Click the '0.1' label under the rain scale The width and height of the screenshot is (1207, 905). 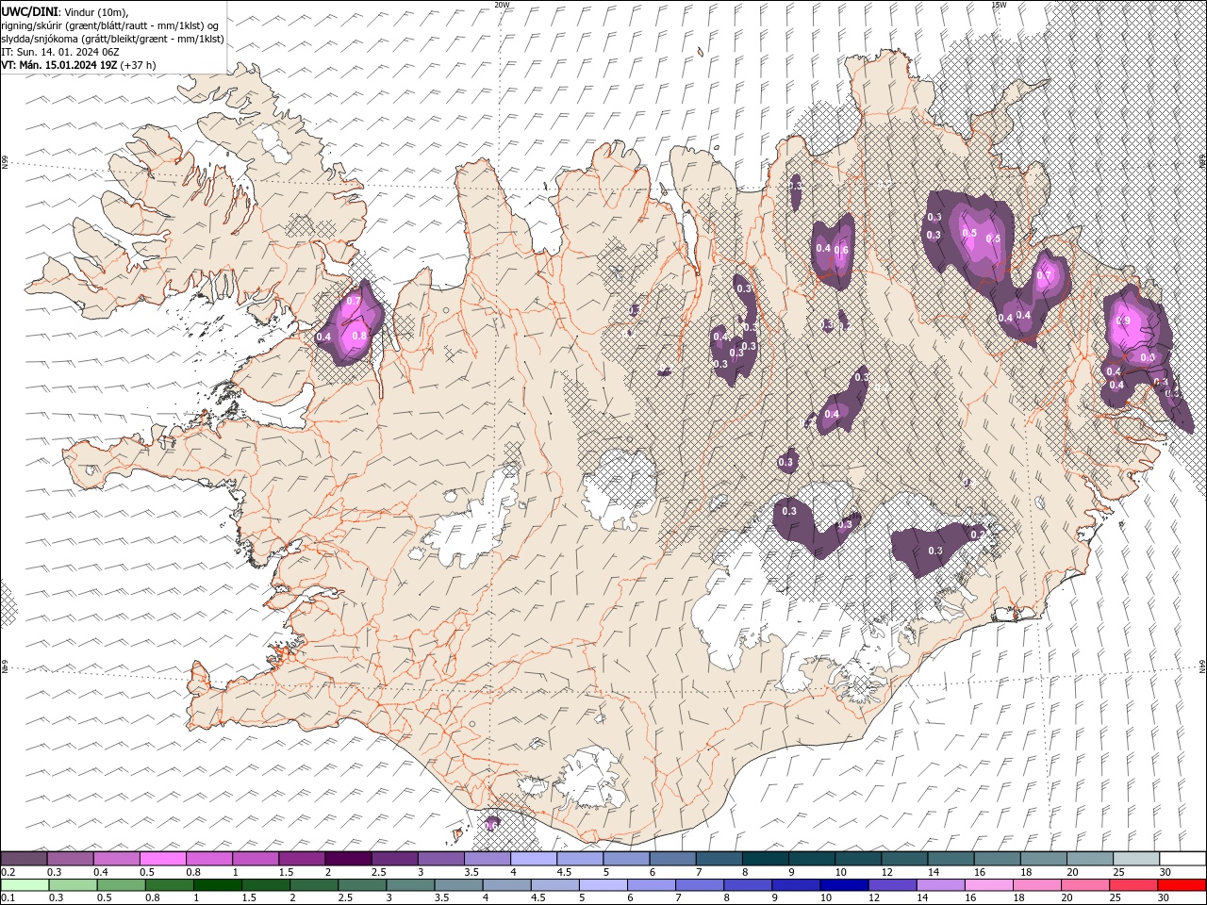[x=8, y=898]
